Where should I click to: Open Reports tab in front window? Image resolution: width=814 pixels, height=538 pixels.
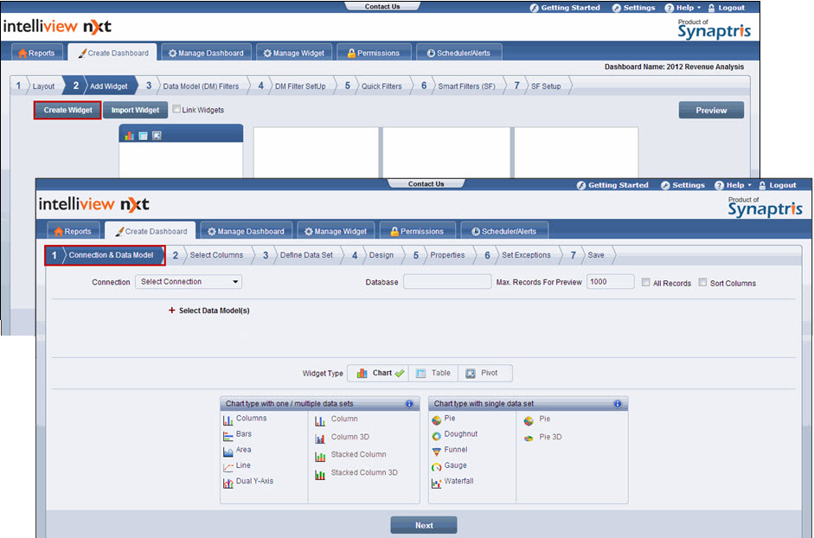coord(72,231)
